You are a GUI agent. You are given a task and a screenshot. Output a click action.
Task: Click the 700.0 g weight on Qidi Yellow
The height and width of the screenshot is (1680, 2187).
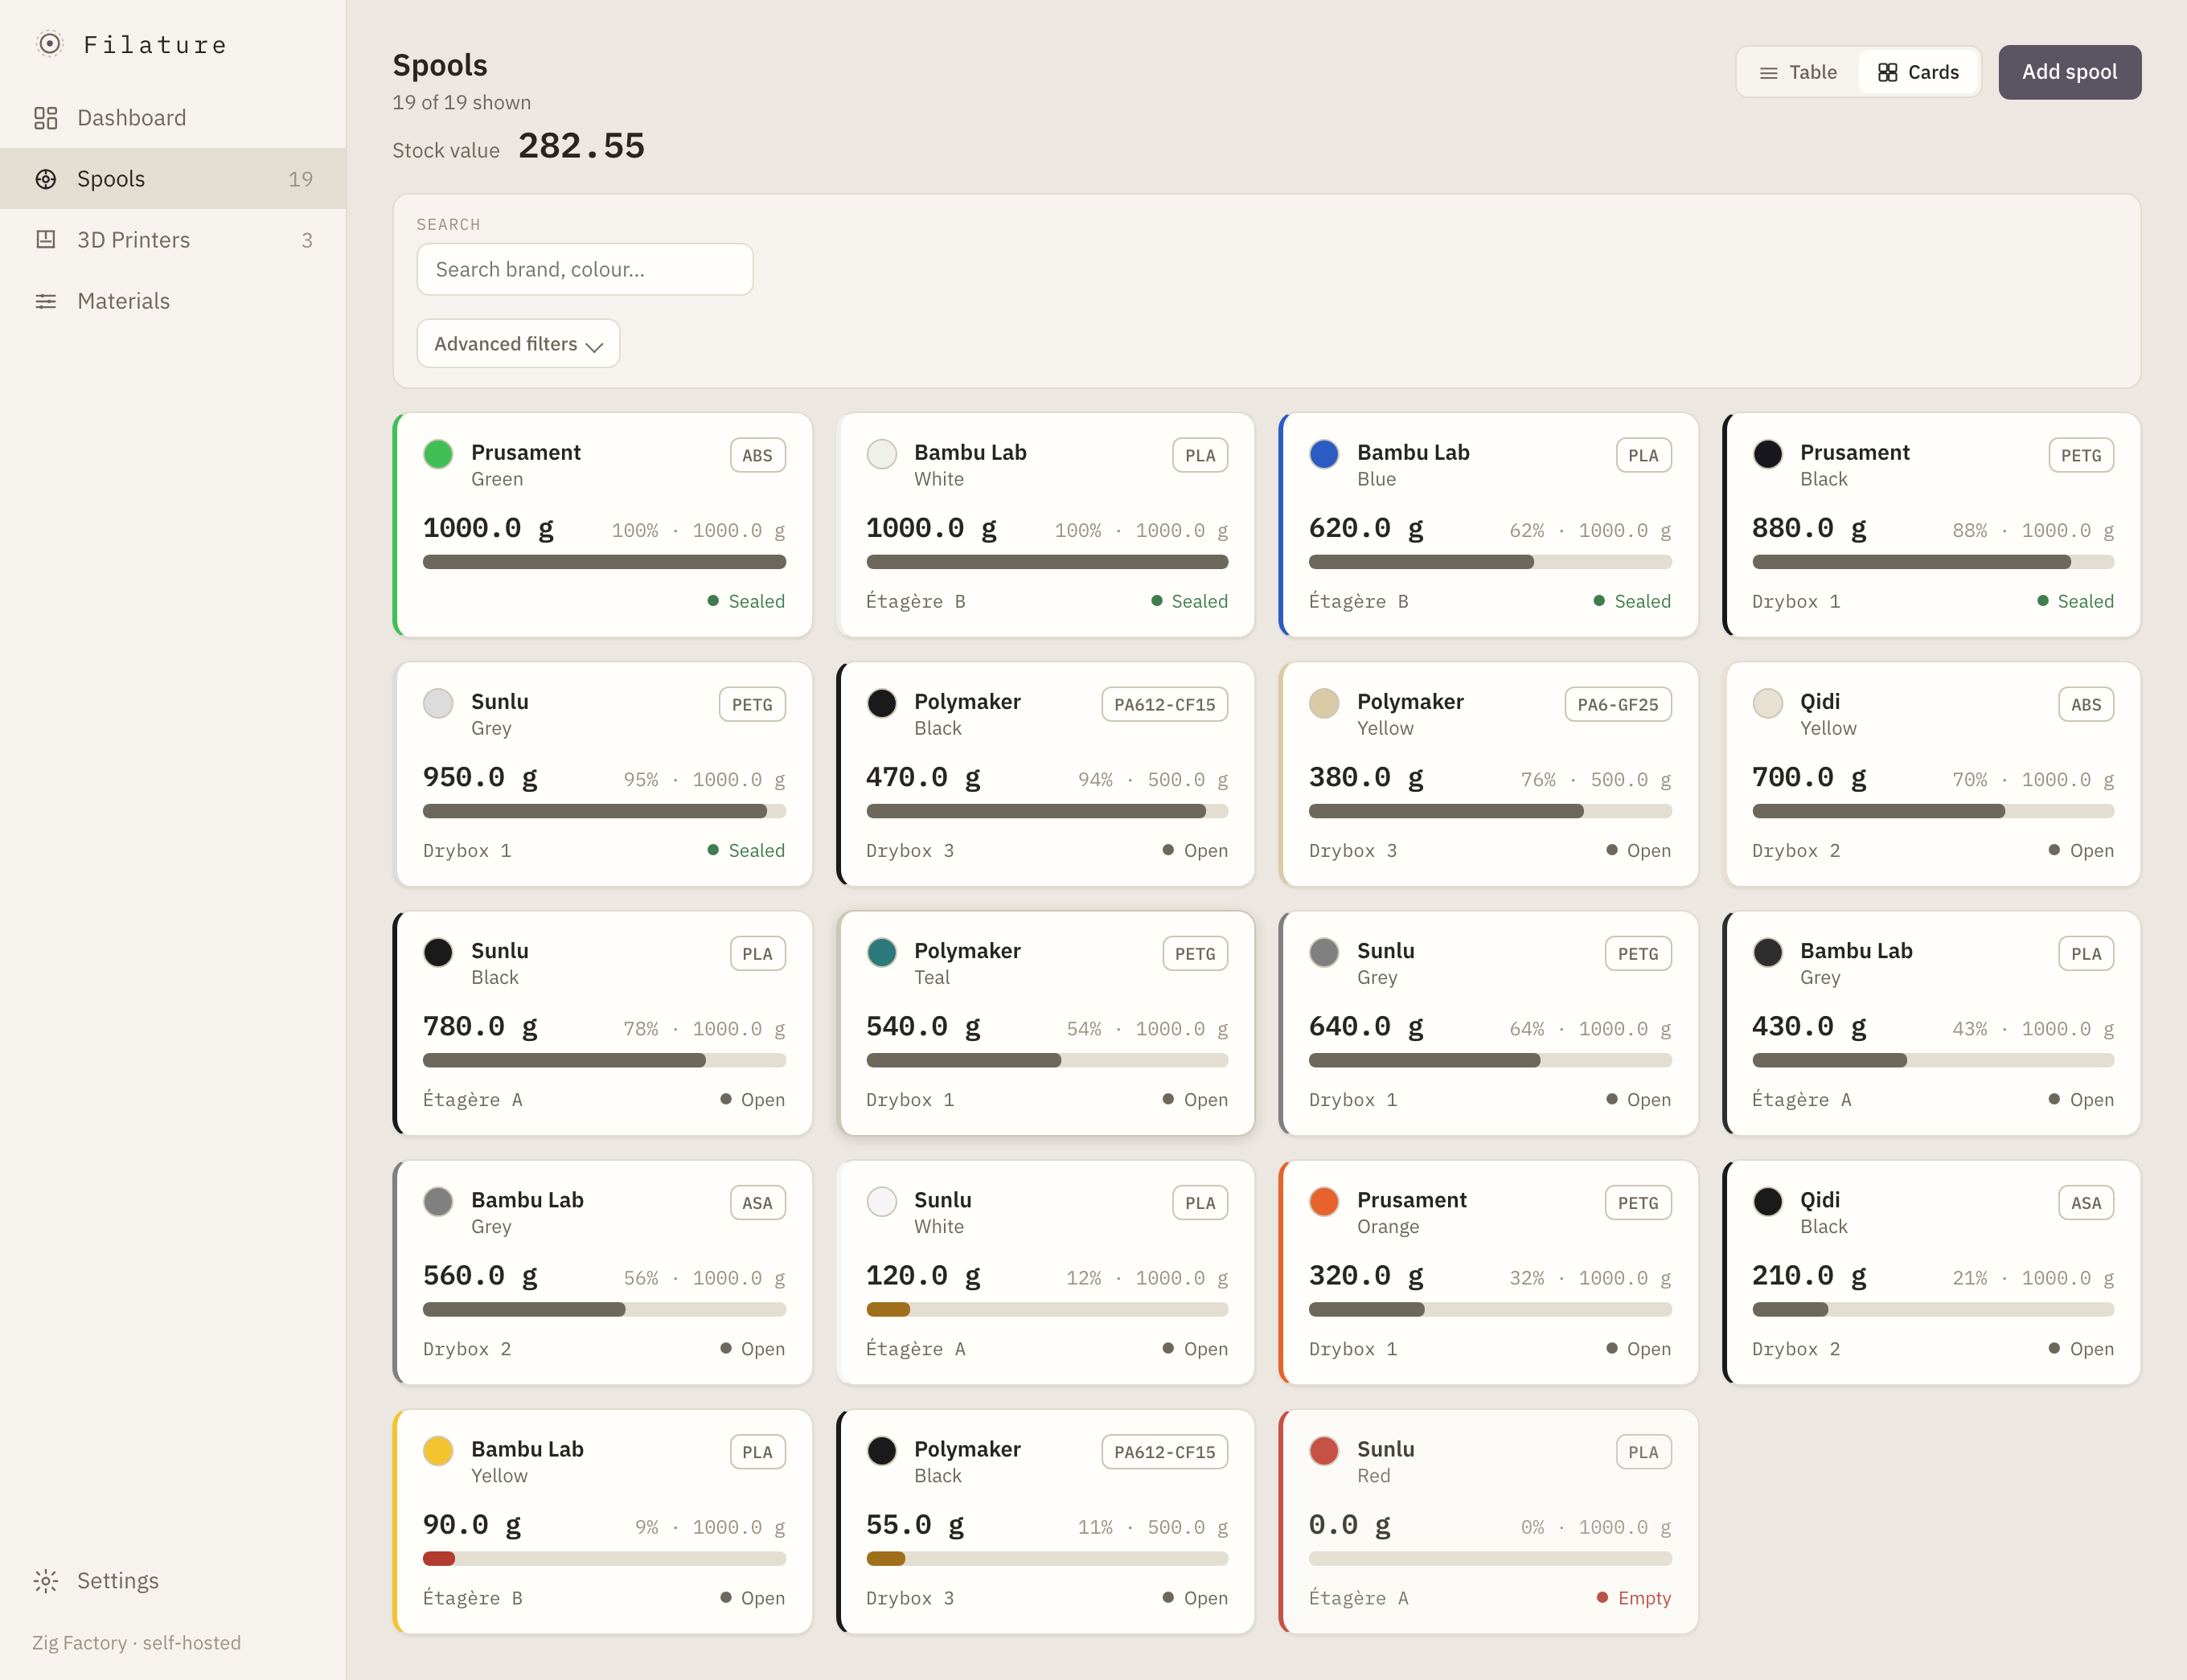pyautogui.click(x=1809, y=777)
